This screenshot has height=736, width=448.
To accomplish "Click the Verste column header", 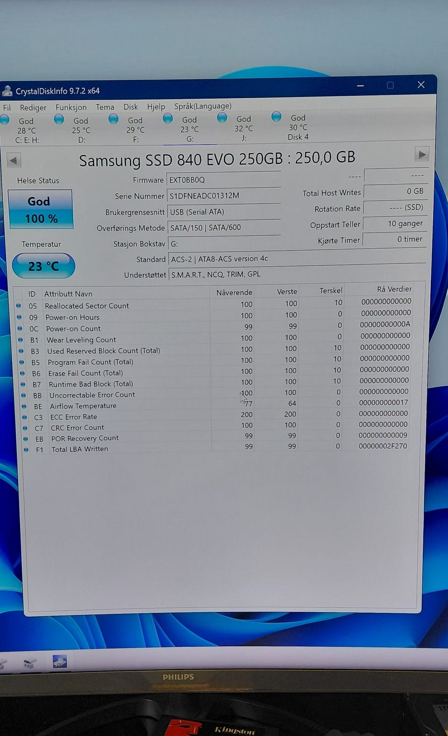I will (287, 291).
